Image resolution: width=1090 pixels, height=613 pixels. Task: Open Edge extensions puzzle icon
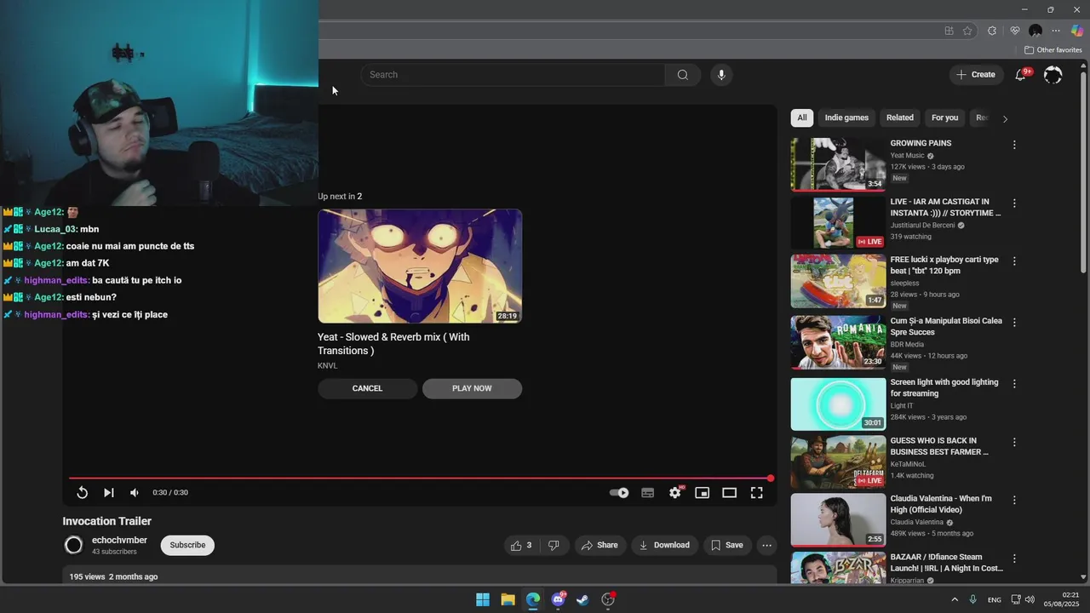992,31
